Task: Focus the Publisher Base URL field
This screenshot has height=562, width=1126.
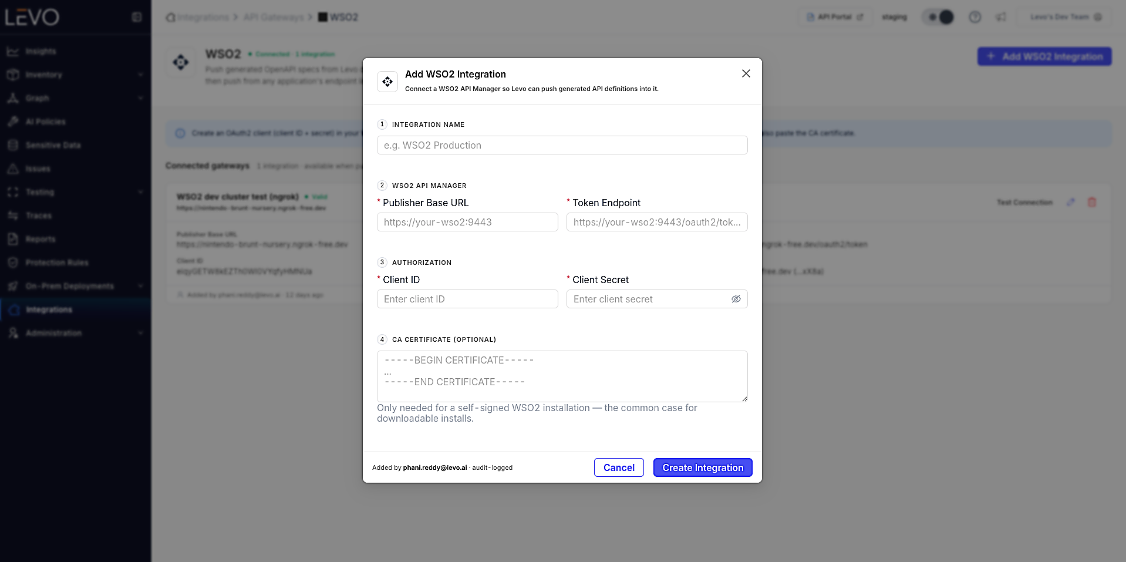Action: (x=467, y=222)
